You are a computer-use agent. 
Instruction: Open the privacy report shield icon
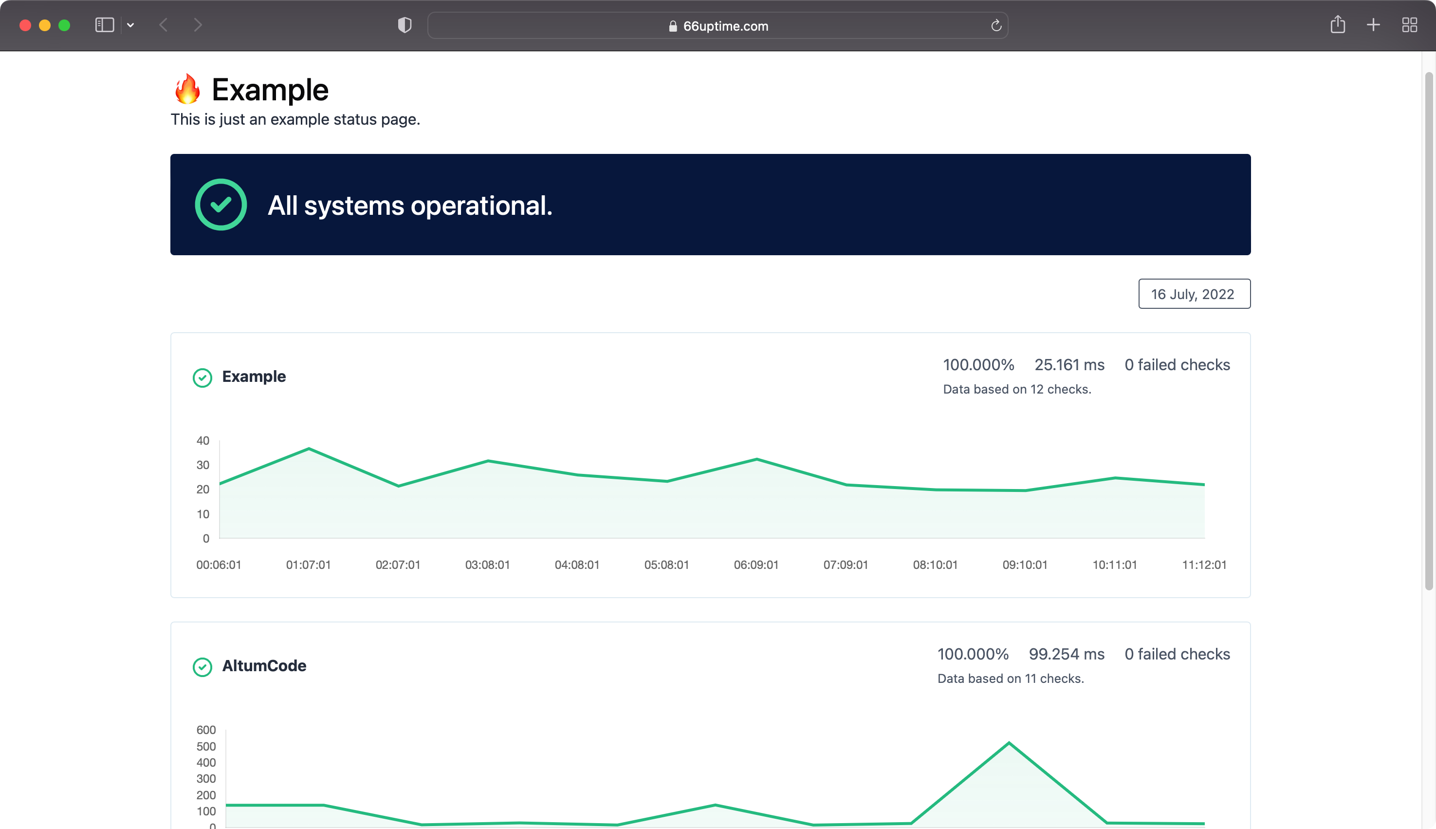(x=405, y=25)
